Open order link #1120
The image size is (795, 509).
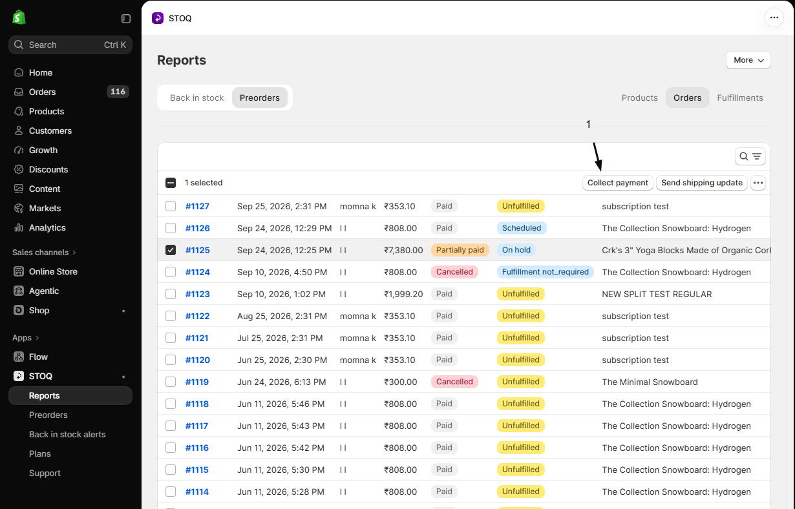click(198, 360)
